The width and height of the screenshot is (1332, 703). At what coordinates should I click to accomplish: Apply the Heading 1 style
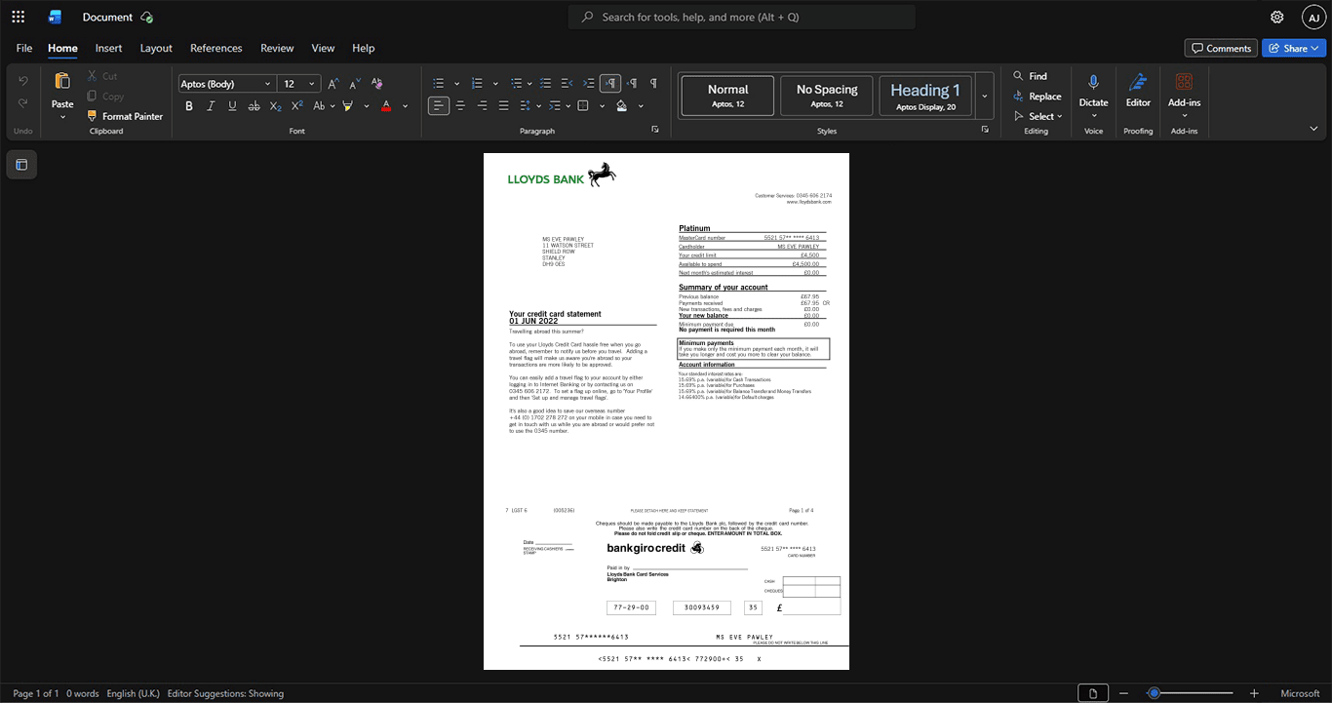[x=925, y=96]
